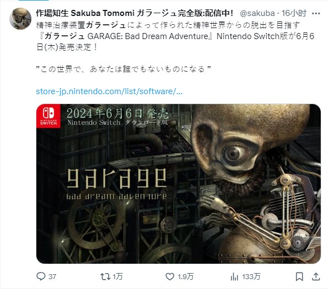The image size is (329, 289).
Task: Click the 1.9万 likes count
Action: [186, 277]
